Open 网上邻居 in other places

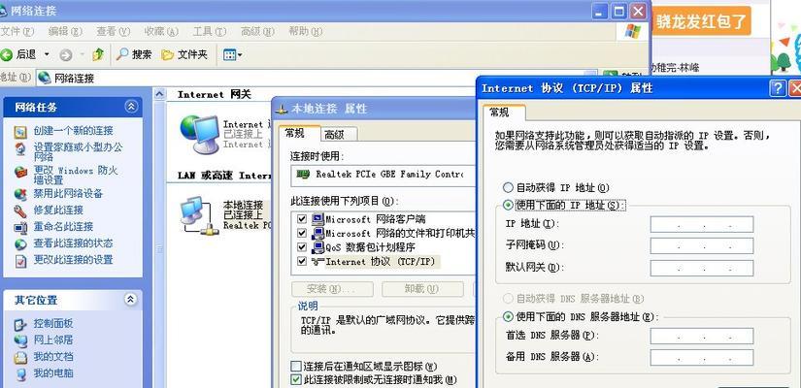tap(53, 339)
